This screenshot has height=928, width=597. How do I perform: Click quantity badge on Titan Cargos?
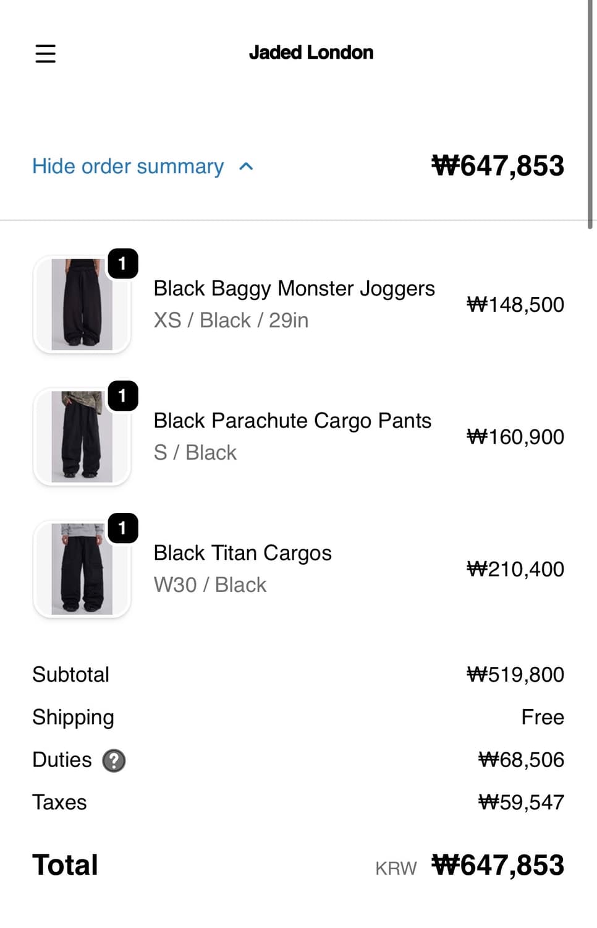[122, 528]
